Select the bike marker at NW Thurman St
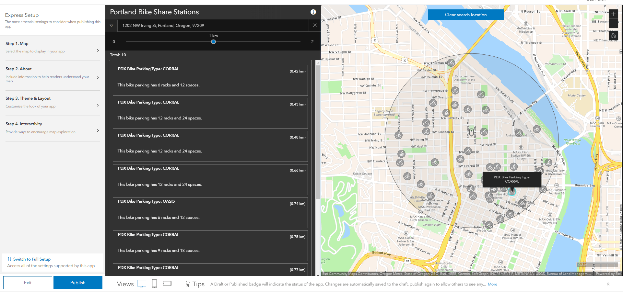 pyautogui.click(x=451, y=63)
